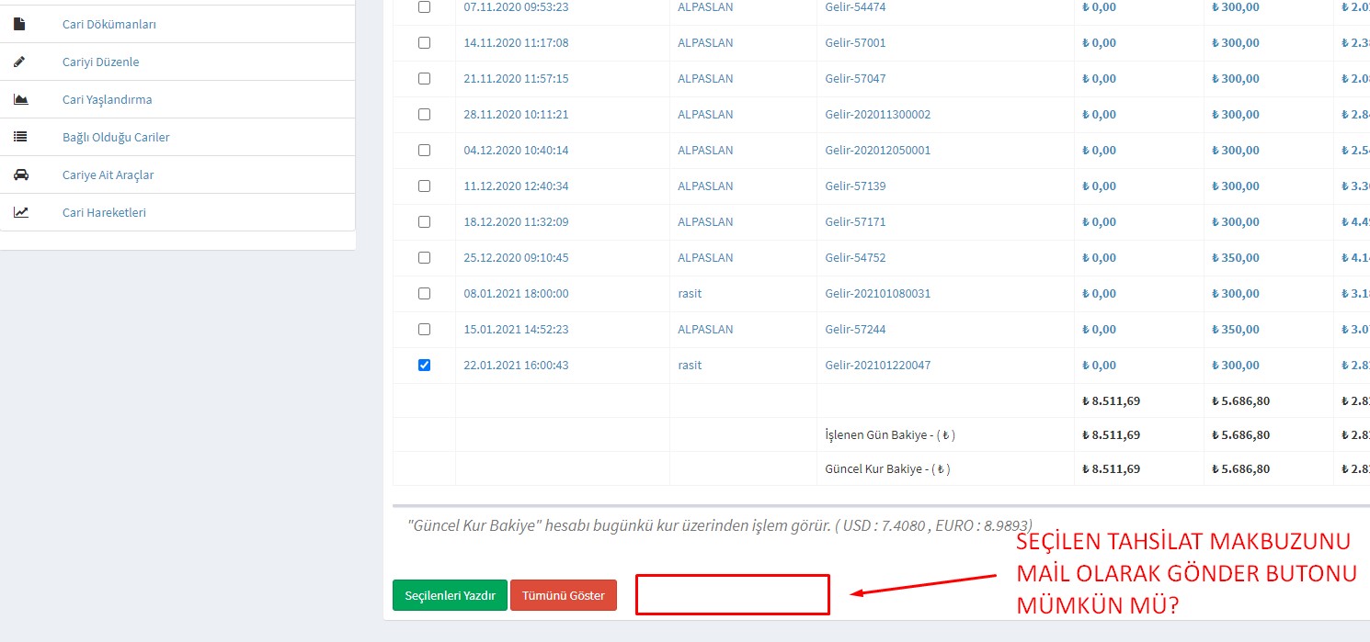Tick the checkbox for 25.12.2020 09:10:45
The height and width of the screenshot is (642, 1370).
point(424,257)
